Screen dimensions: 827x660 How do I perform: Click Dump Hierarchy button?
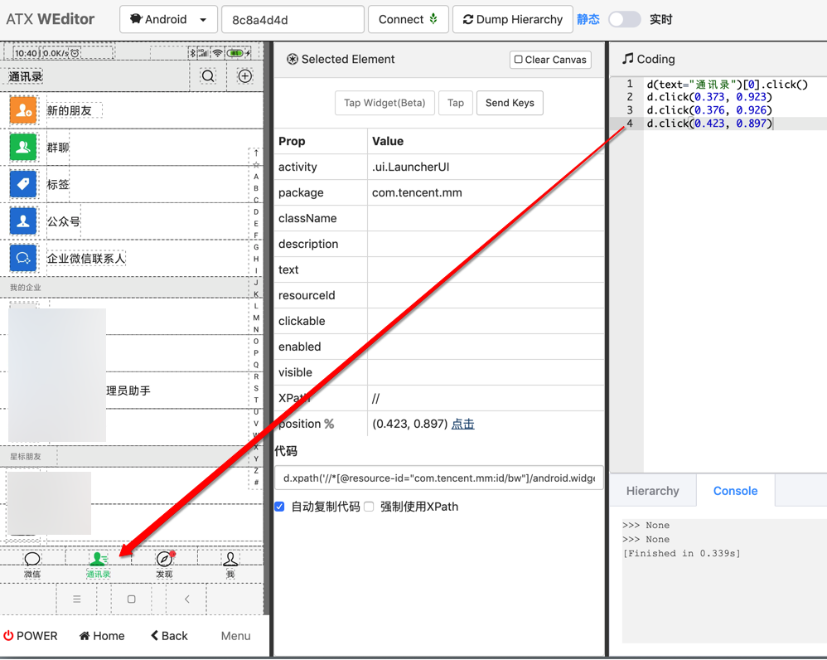click(x=513, y=20)
